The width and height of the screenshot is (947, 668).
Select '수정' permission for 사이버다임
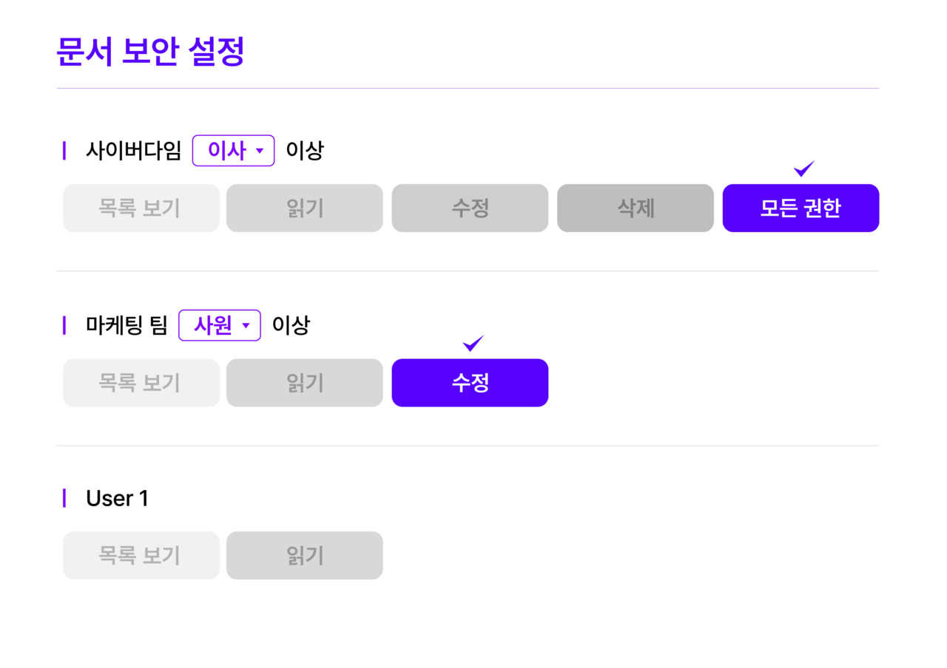470,208
